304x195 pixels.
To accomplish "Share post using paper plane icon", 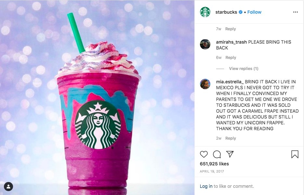I will coord(230,154).
